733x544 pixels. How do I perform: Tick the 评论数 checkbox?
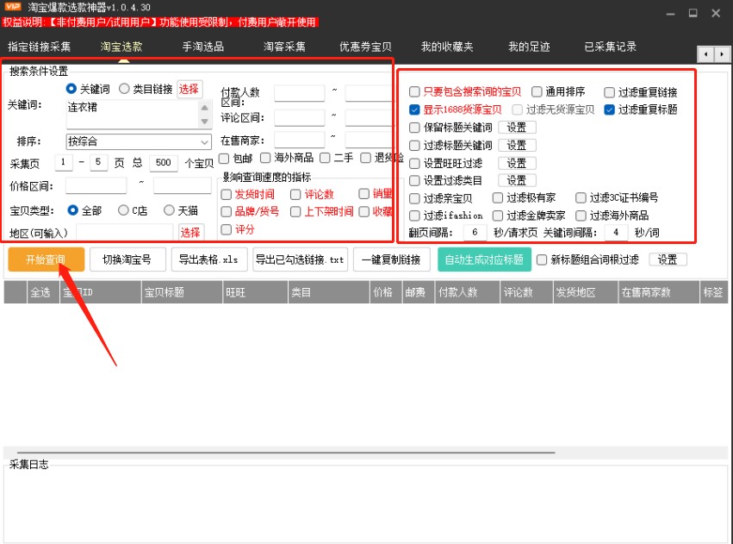click(295, 194)
